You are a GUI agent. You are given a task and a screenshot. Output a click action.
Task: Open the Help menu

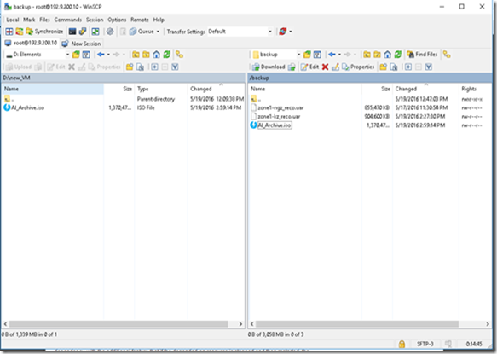[x=159, y=20]
